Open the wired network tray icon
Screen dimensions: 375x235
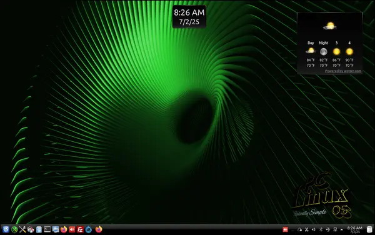pos(335,229)
